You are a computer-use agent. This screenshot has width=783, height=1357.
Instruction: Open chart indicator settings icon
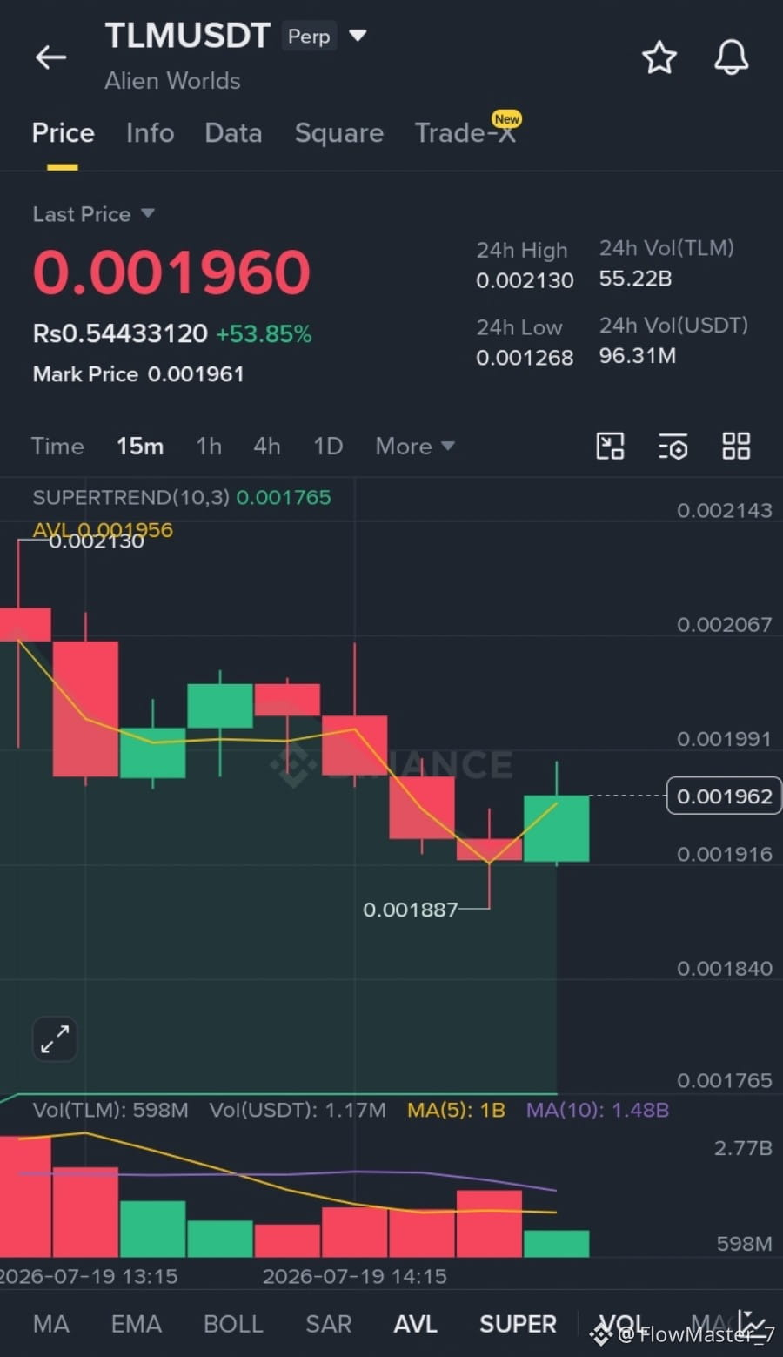click(673, 446)
